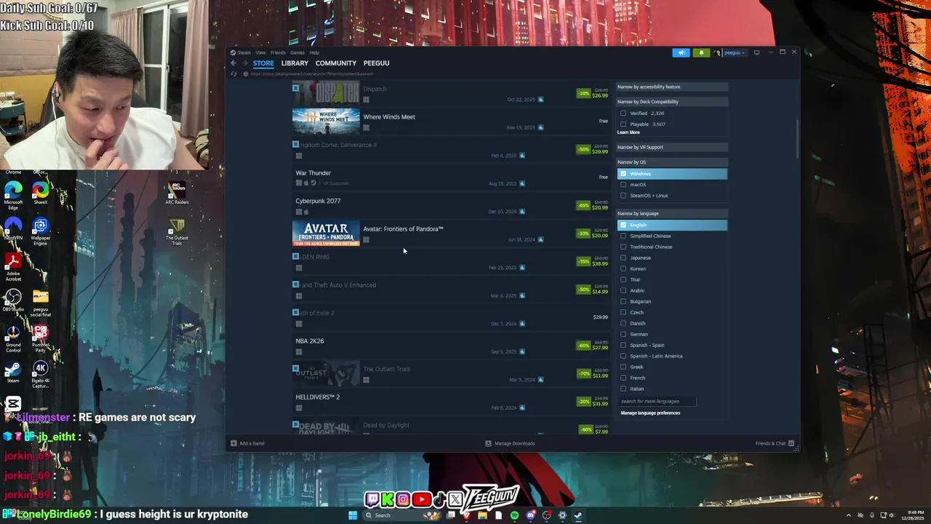
Task: Click Add a Game at the bottom
Action: point(247,443)
